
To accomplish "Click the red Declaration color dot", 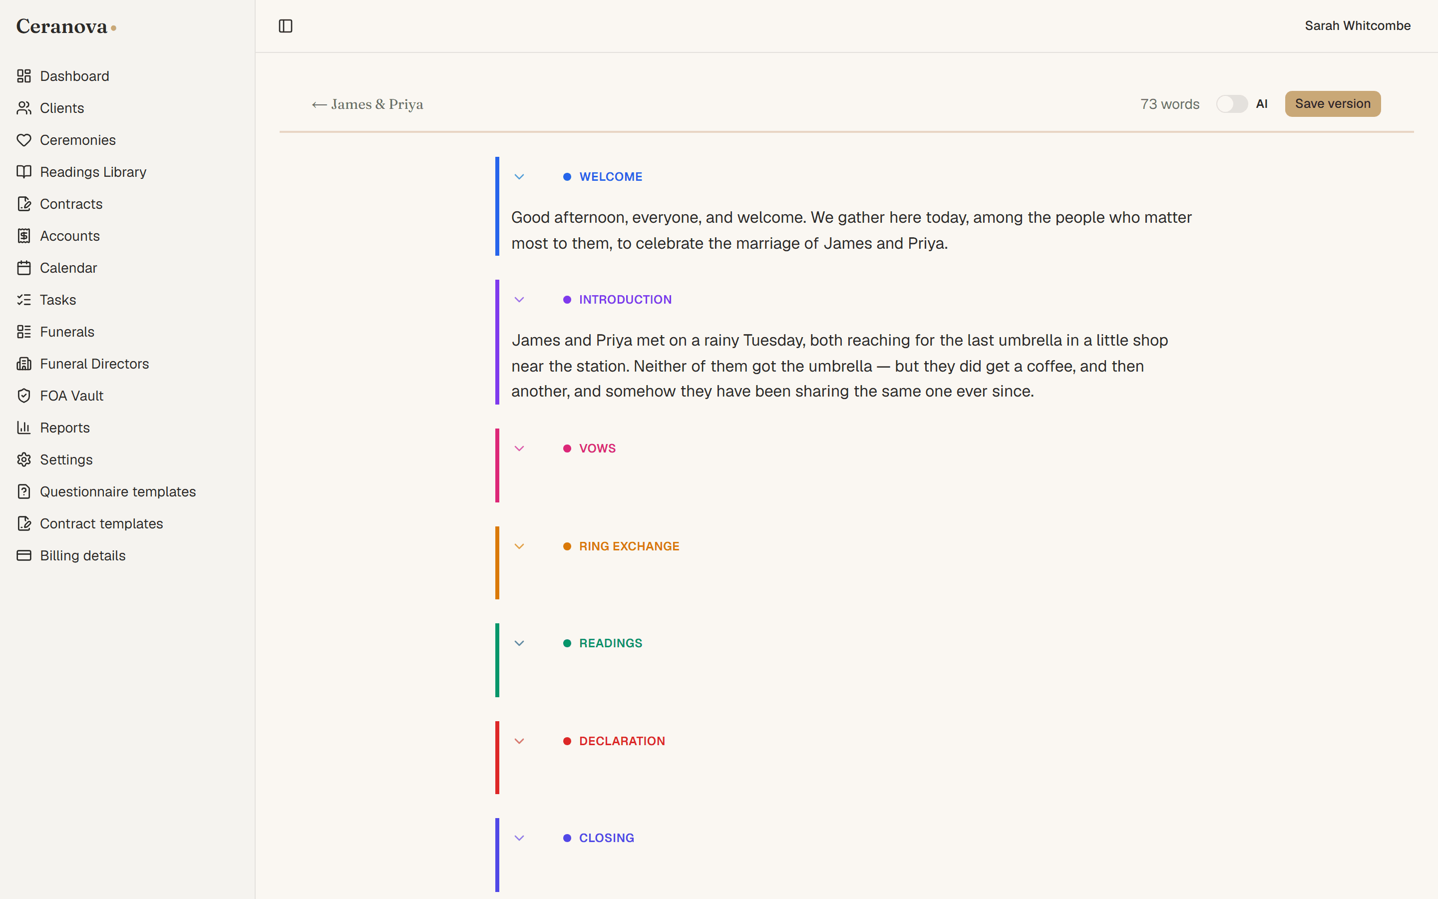I will click(x=567, y=742).
